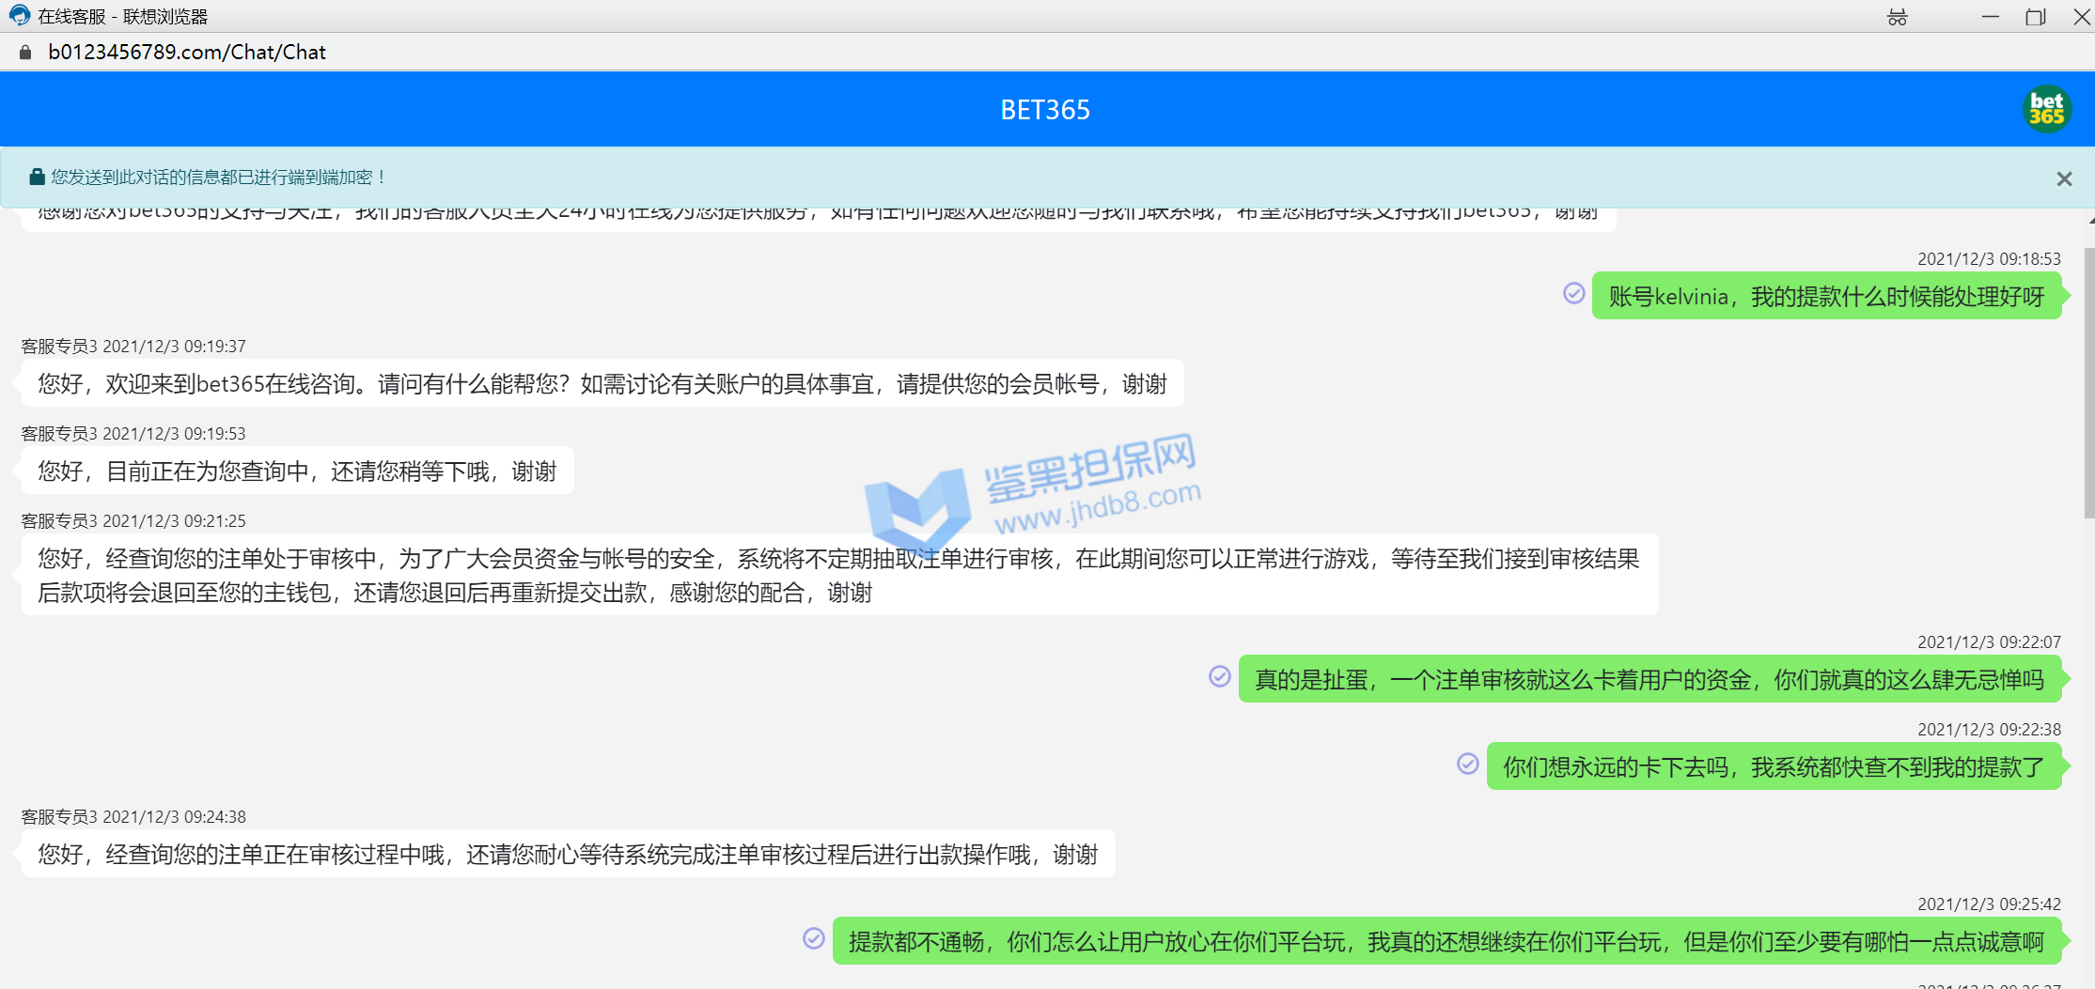Screen dimensions: 2095x989
Task: Click the read checkmark beside kelvinia message
Action: click(1573, 294)
